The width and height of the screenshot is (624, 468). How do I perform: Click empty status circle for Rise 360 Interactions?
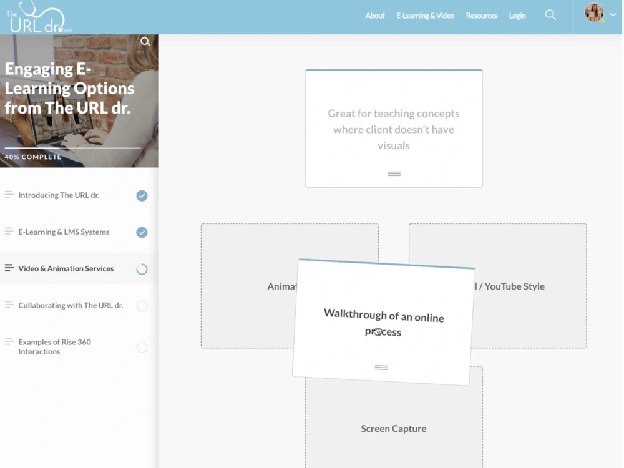point(142,347)
